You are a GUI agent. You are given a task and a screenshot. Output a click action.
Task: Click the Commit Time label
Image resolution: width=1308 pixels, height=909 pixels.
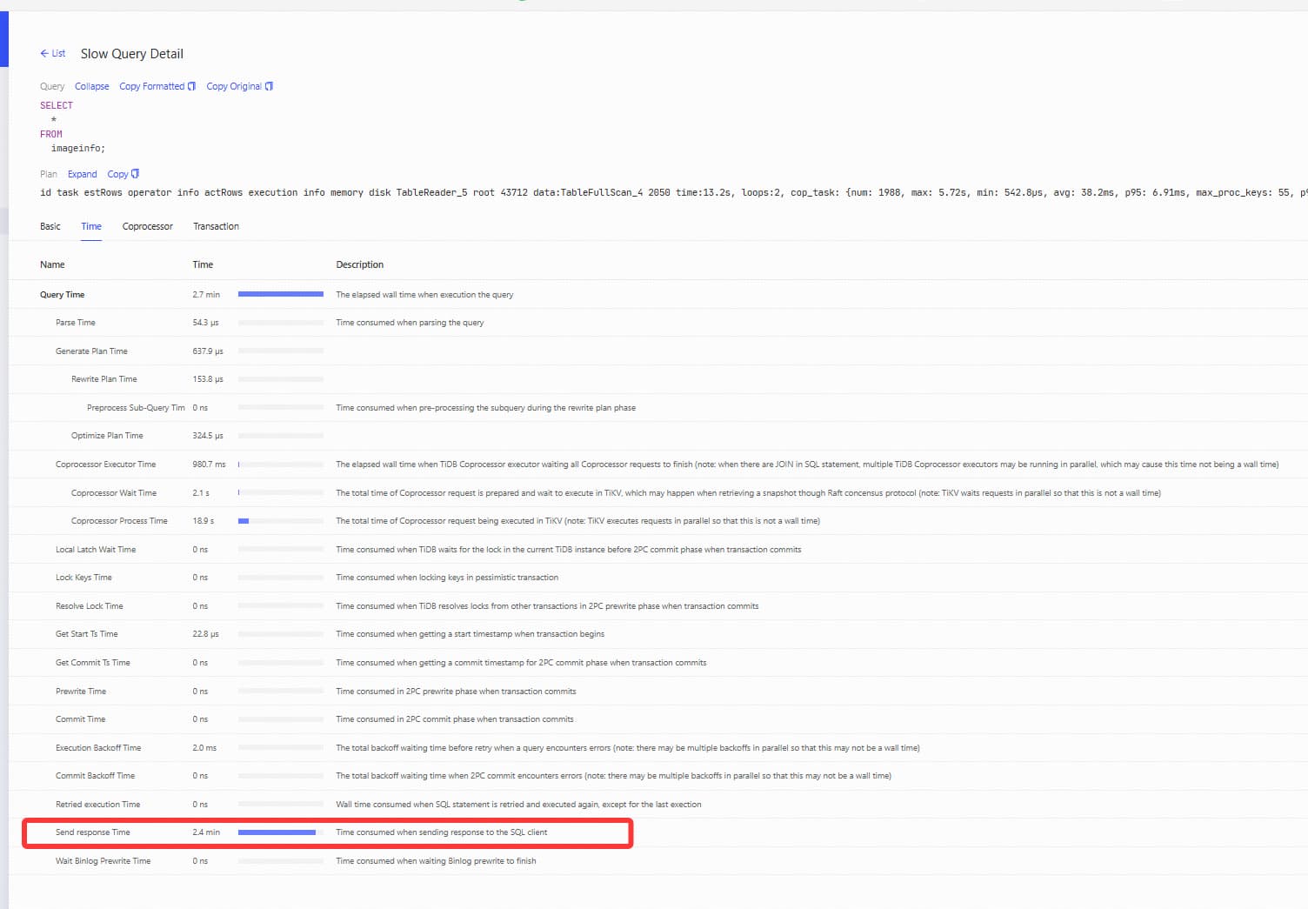[81, 719]
